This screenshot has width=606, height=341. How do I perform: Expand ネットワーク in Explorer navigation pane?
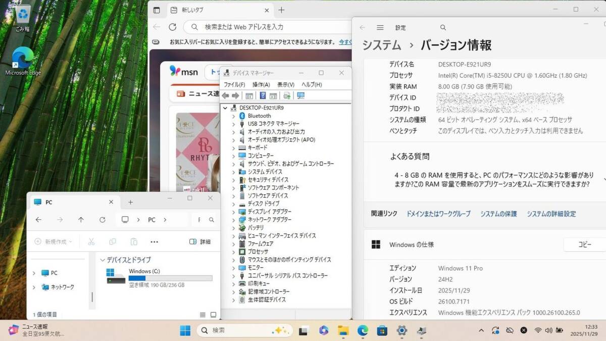(34, 287)
